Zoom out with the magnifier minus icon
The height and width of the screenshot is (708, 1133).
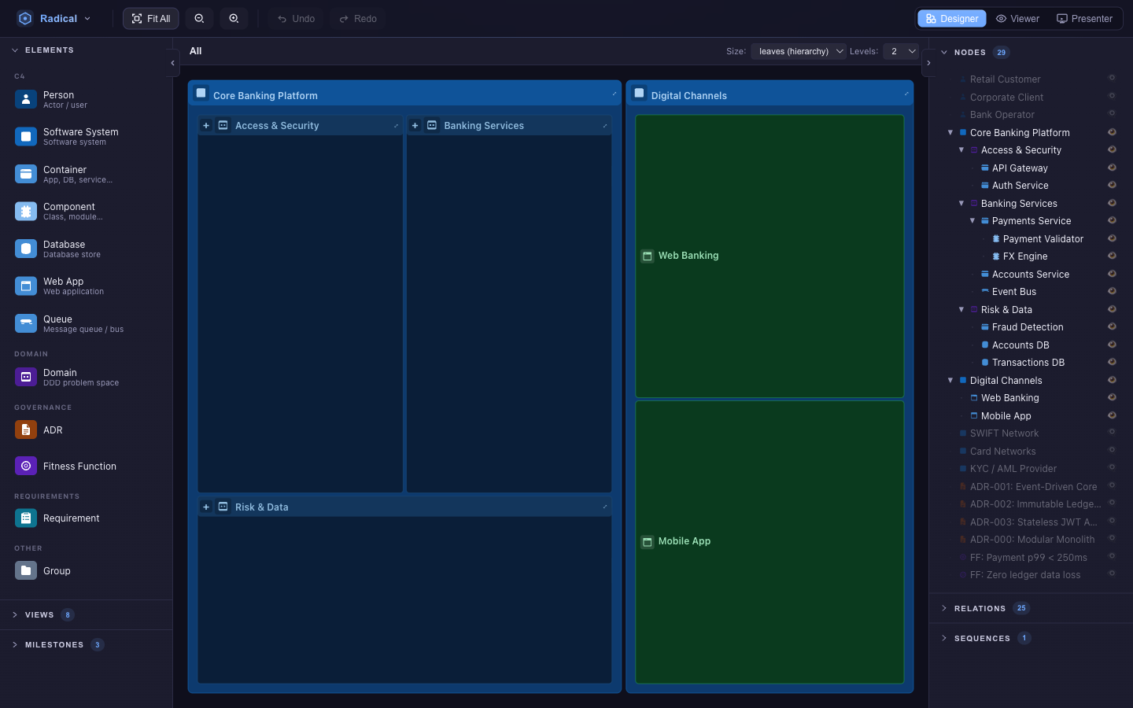pos(199,18)
